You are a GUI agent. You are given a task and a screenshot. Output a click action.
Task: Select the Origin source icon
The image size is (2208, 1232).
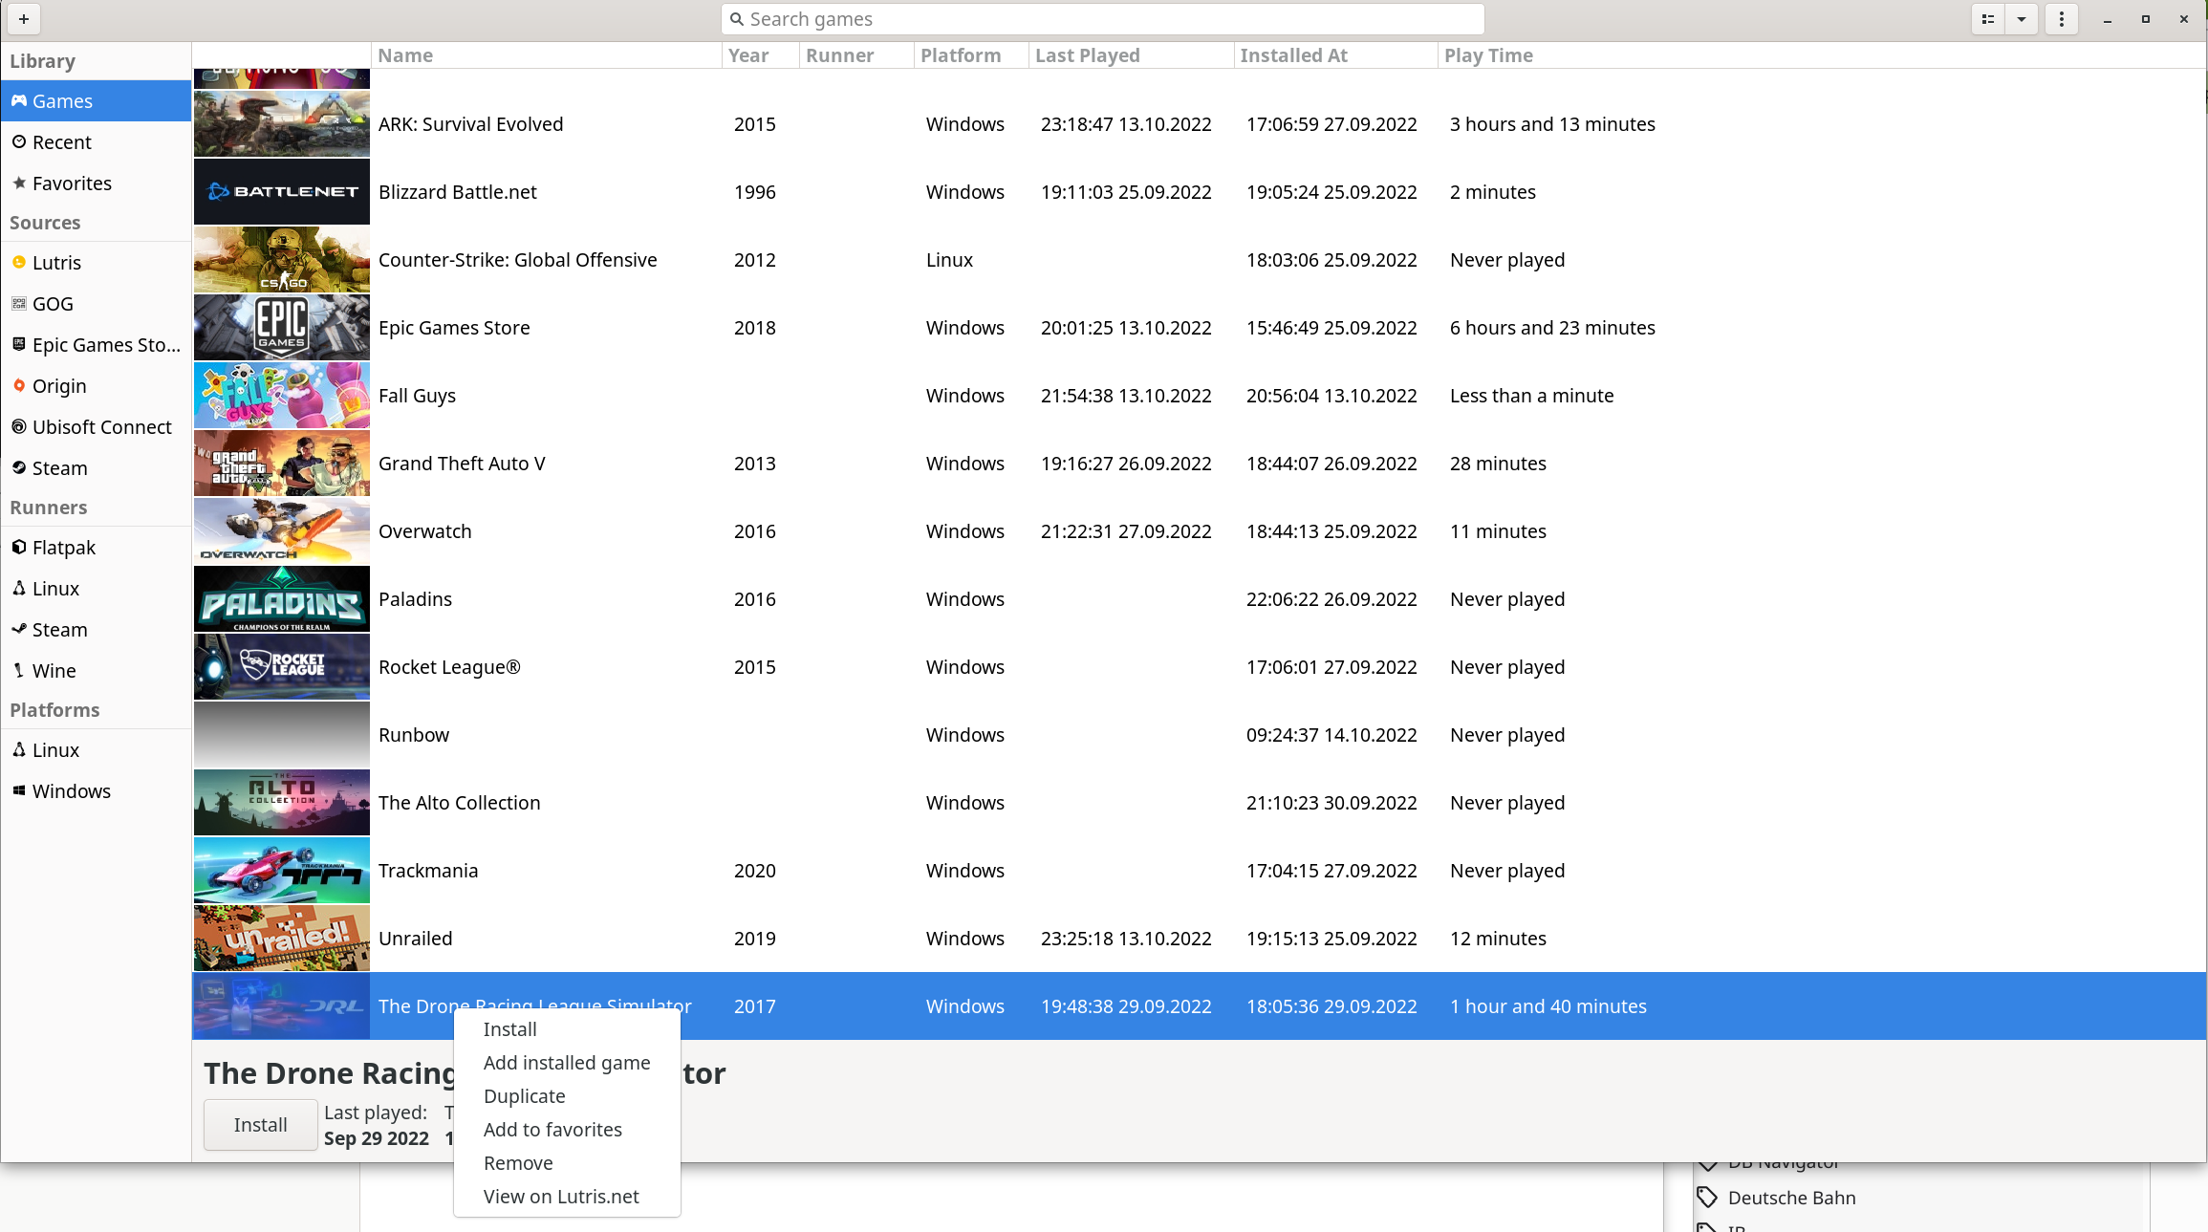(19, 386)
